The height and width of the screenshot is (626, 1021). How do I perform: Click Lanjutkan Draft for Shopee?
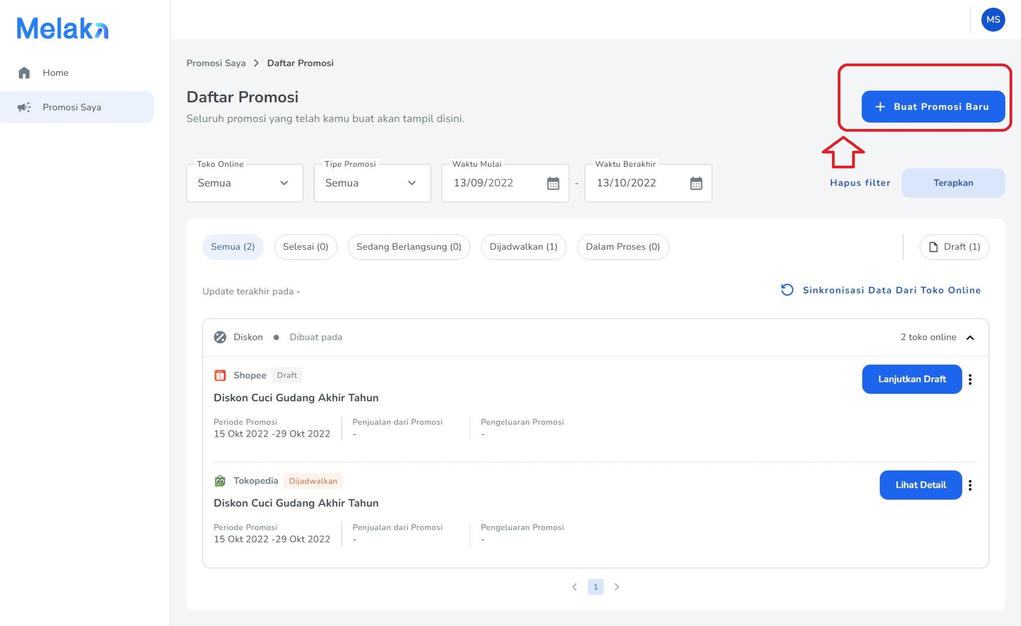(912, 379)
